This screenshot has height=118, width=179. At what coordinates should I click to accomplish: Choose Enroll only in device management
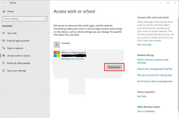pyautogui.click(x=155, y=81)
